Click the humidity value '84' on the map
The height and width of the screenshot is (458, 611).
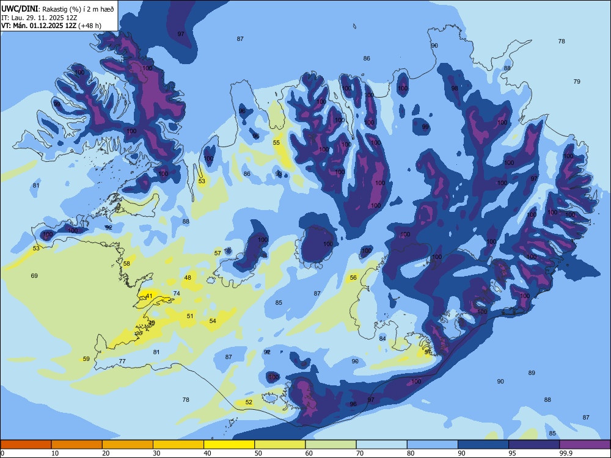382,338
